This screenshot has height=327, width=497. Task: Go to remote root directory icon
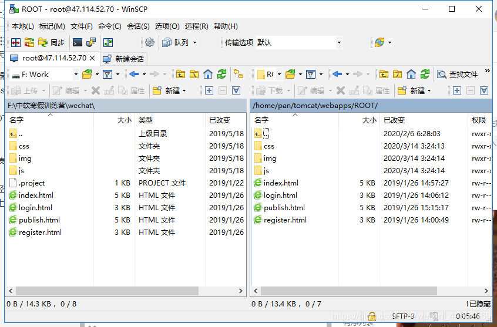(x=397, y=75)
